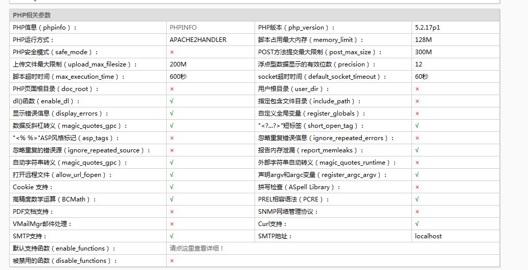Click the PREL相容语法 PCRE label

point(293,199)
